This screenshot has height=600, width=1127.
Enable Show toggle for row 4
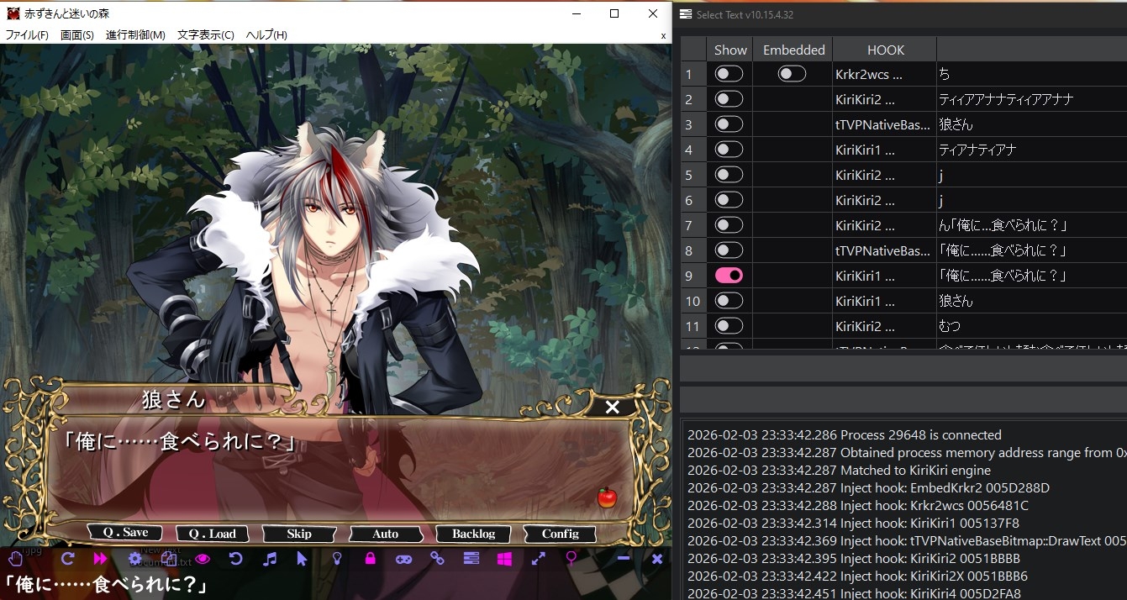tap(729, 150)
